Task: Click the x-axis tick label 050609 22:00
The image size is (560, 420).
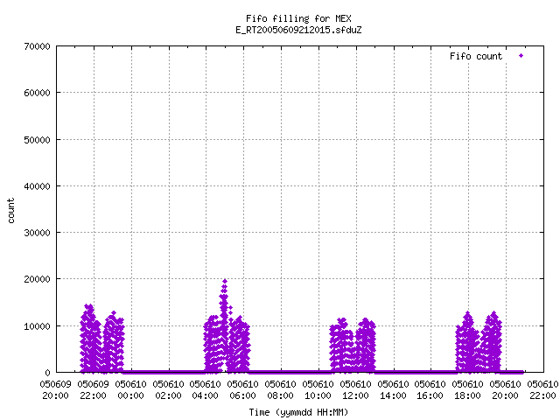Action: click(x=93, y=390)
